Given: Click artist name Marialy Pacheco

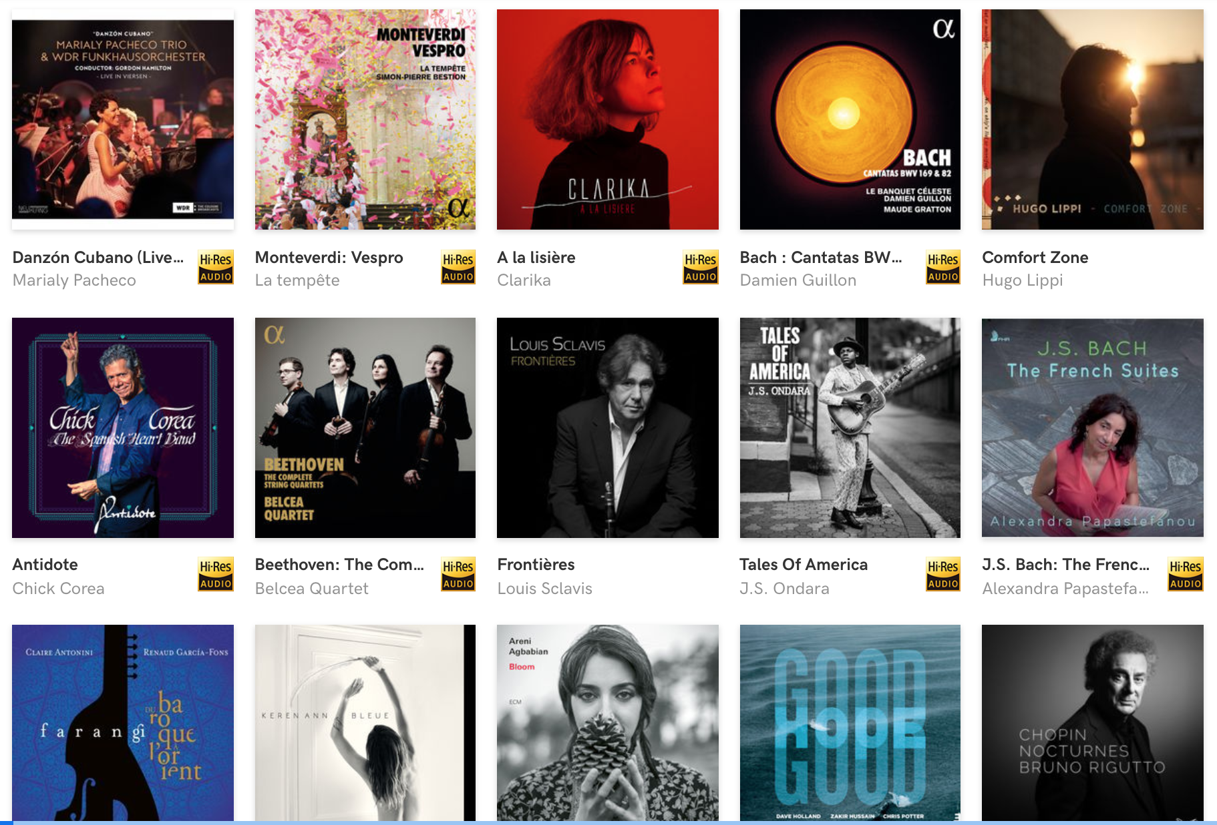Looking at the screenshot, I should (74, 280).
